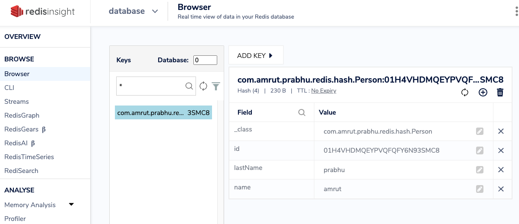519x224 pixels.
Task: Click the Database index input field
Action: [205, 60]
